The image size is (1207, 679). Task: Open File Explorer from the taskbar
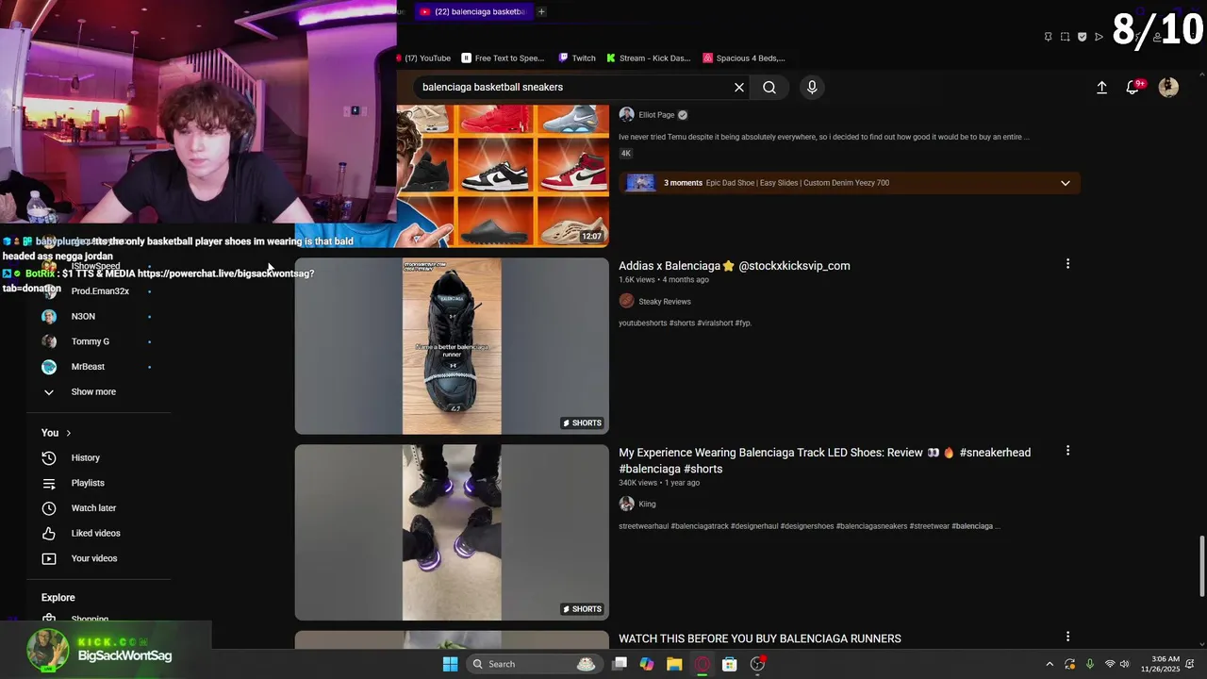[x=674, y=664]
